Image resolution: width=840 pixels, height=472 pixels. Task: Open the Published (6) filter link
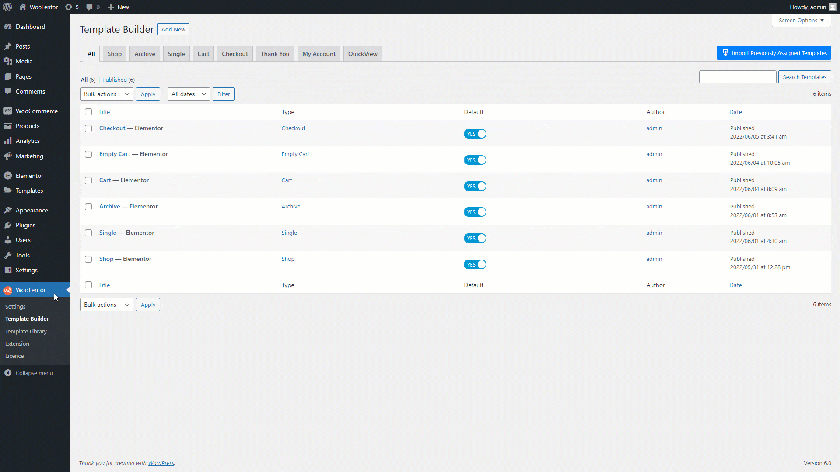coord(119,80)
